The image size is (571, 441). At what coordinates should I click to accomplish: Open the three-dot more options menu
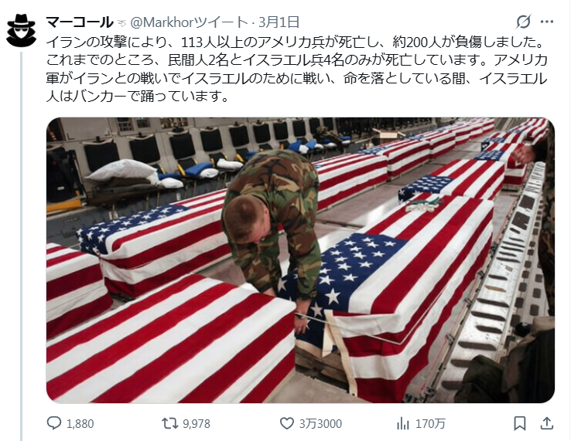tap(546, 22)
